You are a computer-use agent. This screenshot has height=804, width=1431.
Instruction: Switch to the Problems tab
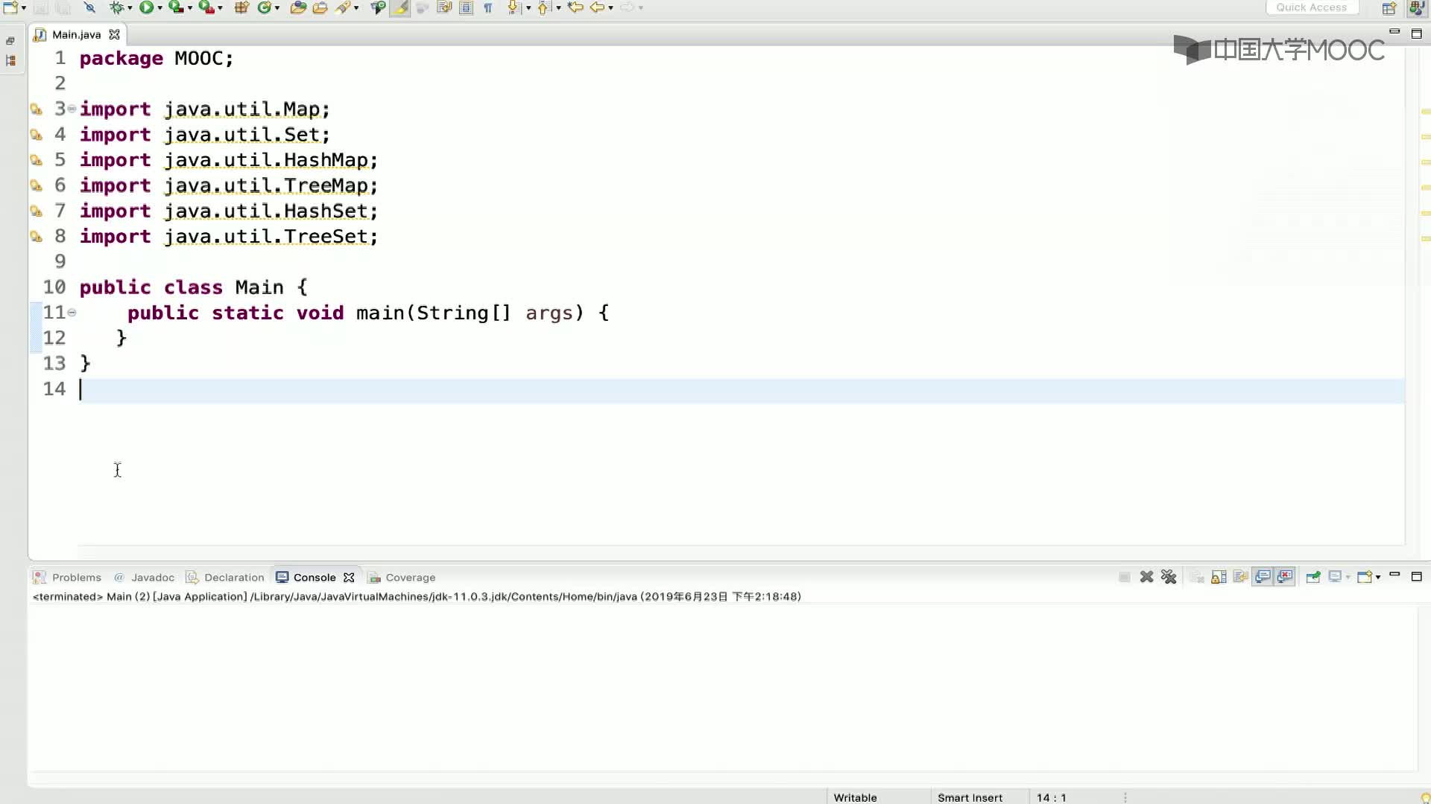(x=67, y=577)
